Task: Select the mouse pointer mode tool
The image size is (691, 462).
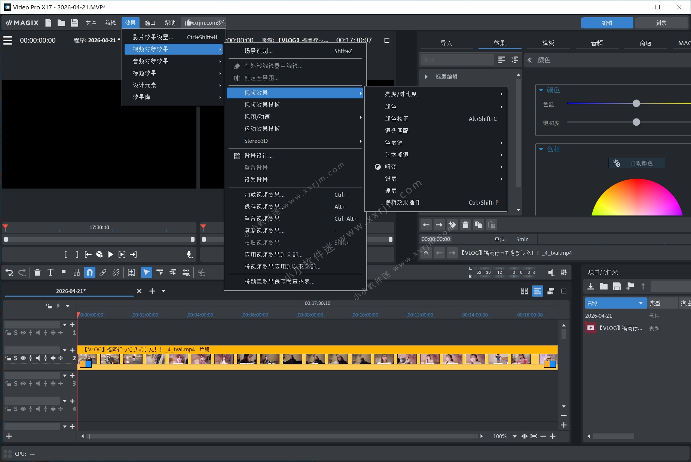Action: [x=146, y=272]
